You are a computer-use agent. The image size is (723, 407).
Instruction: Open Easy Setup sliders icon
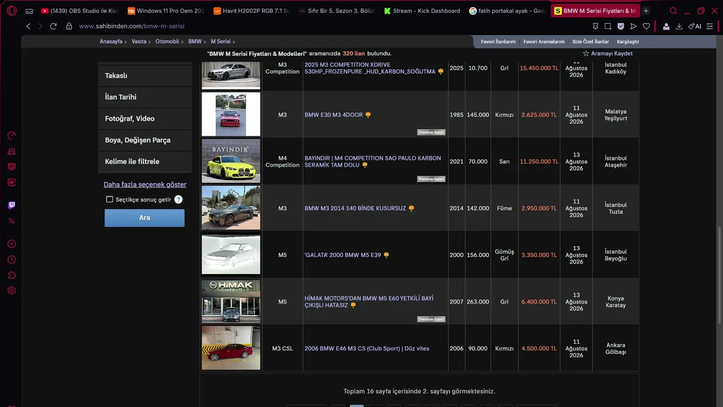[x=710, y=26]
